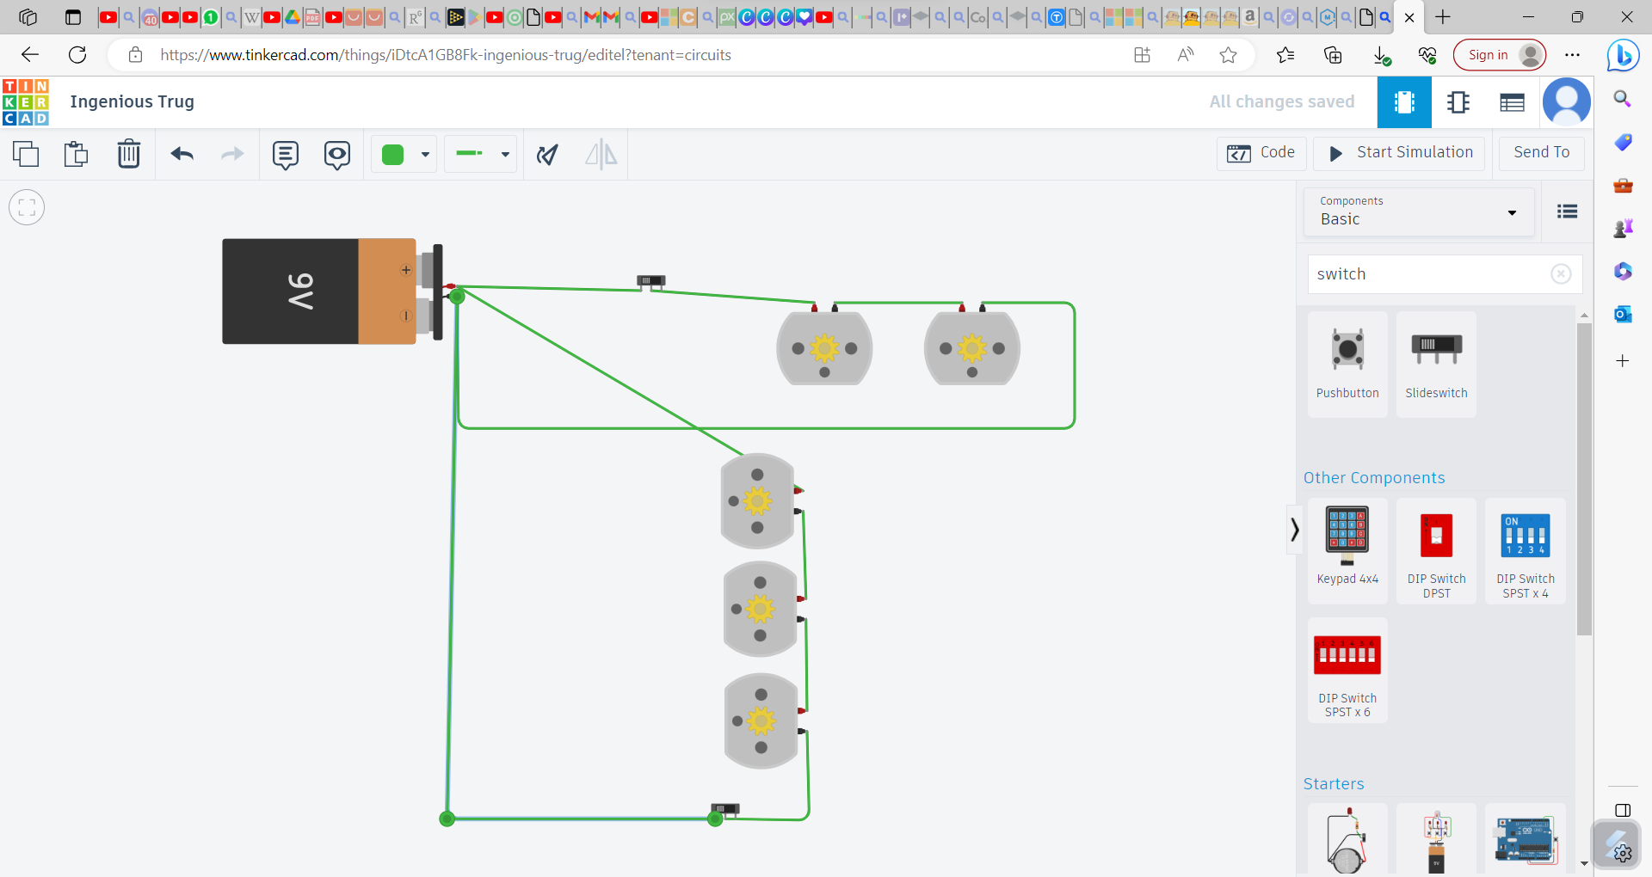Screen dimensions: 1652x877
Task: Select the DIP Switch SPST x 4
Action: (1526, 551)
